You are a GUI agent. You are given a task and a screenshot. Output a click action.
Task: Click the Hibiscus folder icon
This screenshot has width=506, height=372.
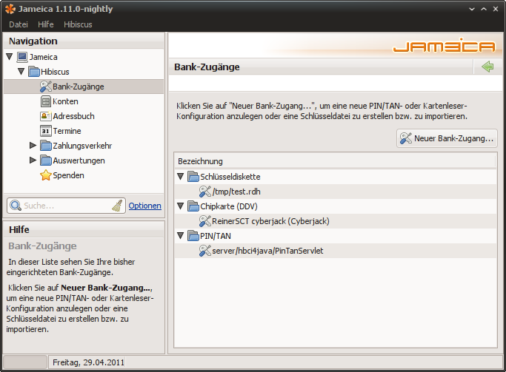tap(34, 72)
